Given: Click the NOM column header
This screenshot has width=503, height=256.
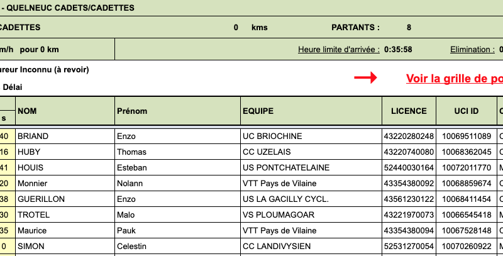Looking at the screenshot, I should click(27, 111).
